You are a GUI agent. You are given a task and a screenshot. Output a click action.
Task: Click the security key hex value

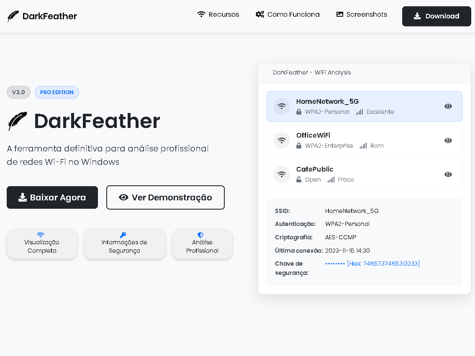(383, 264)
